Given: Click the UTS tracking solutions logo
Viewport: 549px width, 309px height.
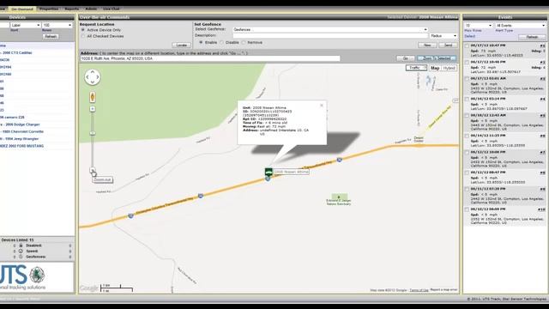Looking at the screenshot, I should pos(23,277).
